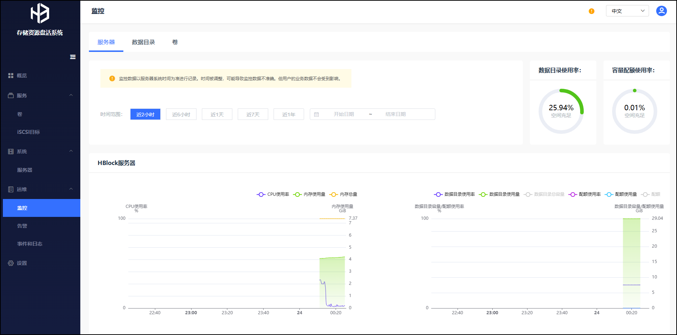Toggle CPU使用率 legend series
This screenshot has height=335, width=677.
[273, 194]
